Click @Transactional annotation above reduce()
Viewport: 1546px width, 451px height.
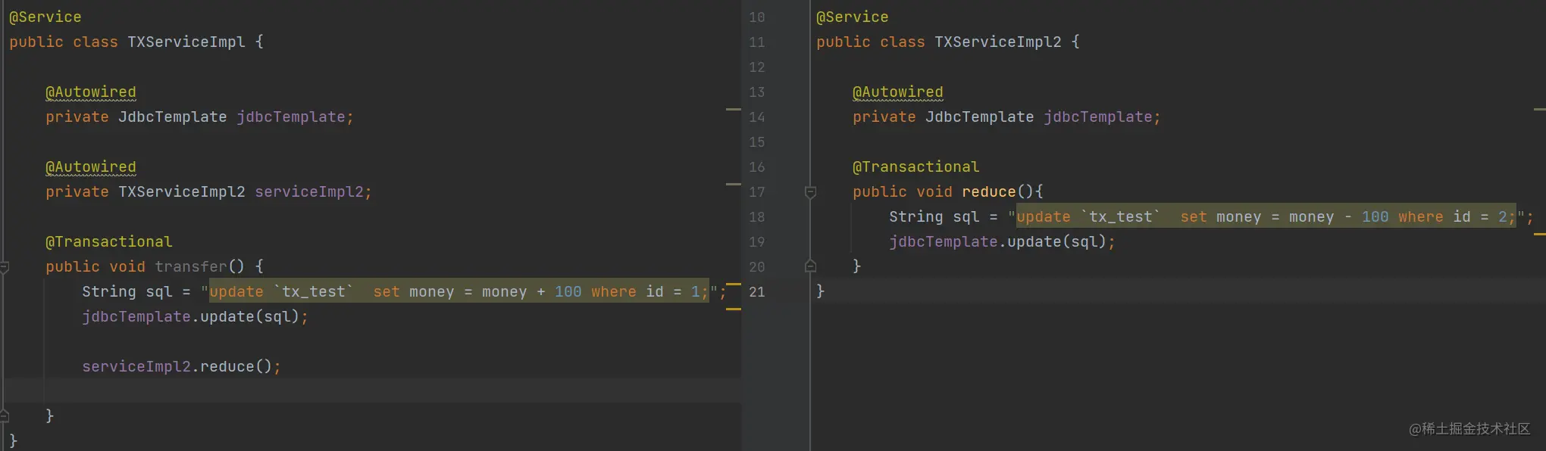[x=915, y=167]
